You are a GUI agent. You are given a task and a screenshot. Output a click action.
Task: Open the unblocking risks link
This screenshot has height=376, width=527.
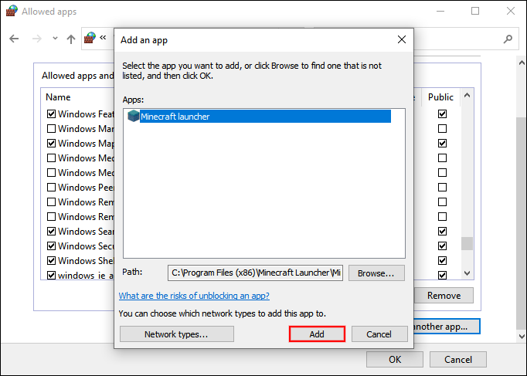click(194, 296)
